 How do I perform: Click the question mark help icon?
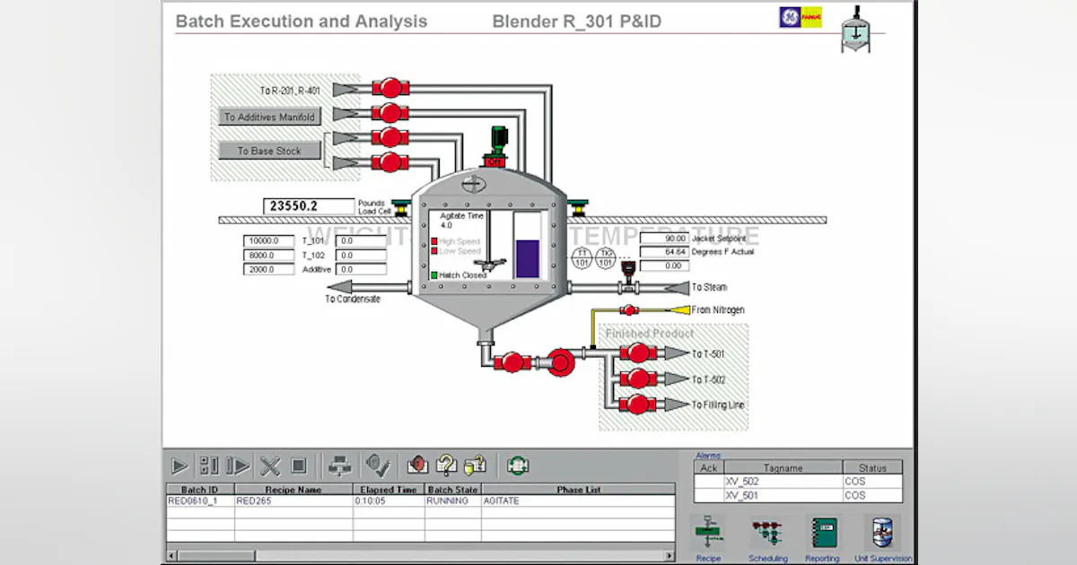444,465
